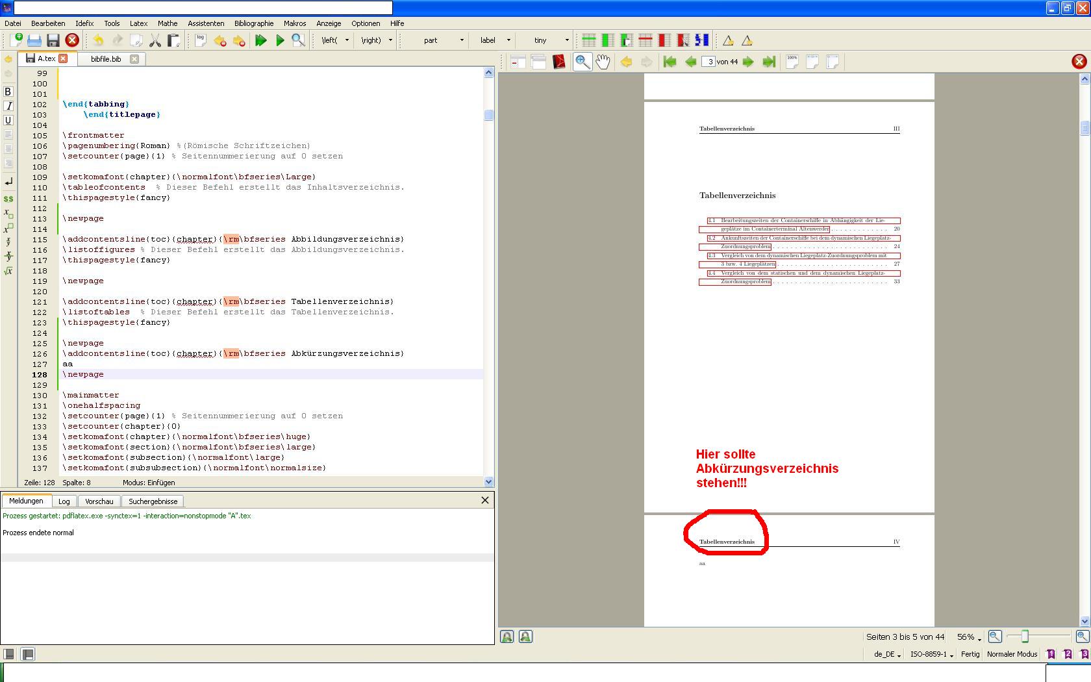Add a table row icon
The height and width of the screenshot is (682, 1091).
point(589,40)
